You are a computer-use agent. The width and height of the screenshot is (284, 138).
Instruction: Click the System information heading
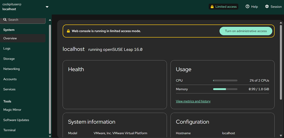click(92, 122)
